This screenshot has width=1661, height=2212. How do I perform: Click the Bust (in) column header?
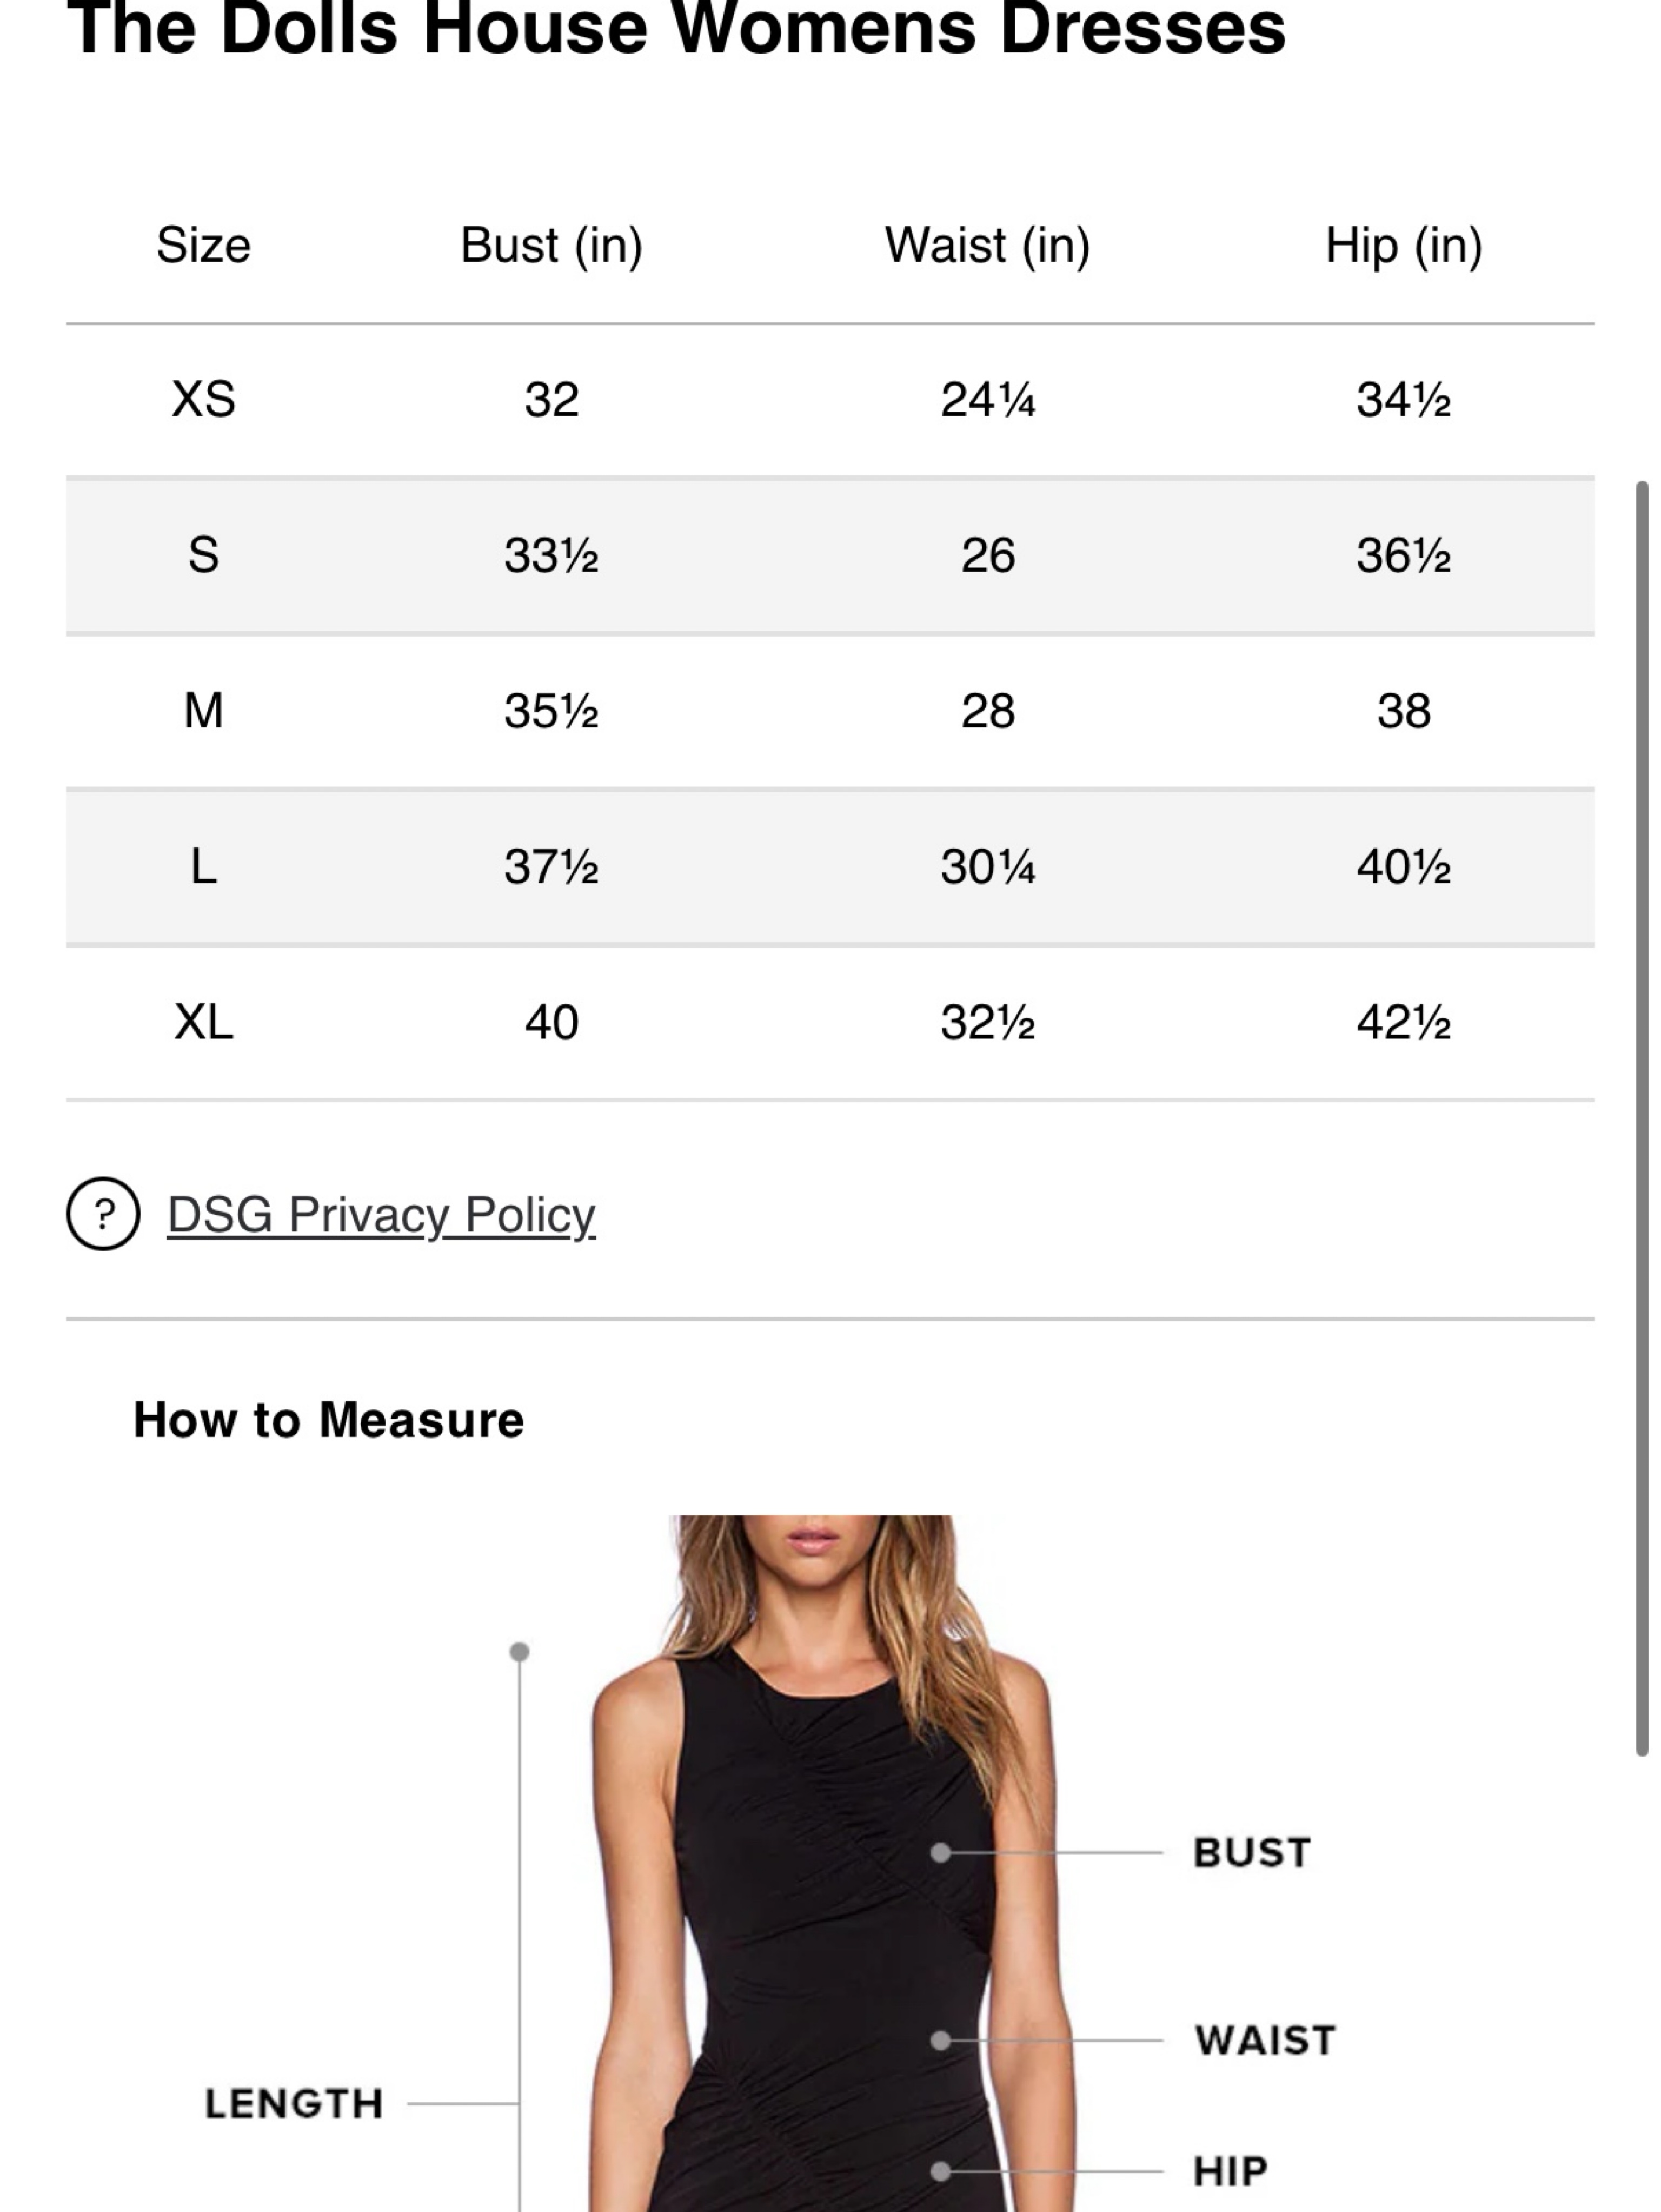click(551, 246)
